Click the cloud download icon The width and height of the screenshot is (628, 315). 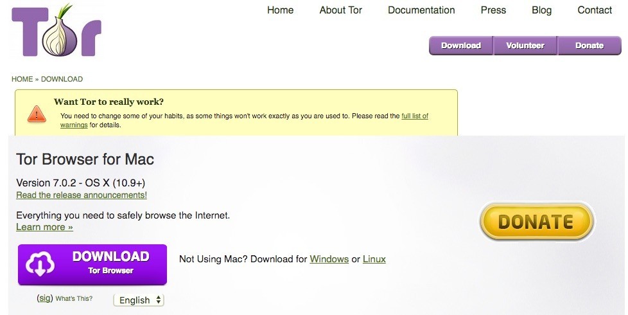pos(40,264)
